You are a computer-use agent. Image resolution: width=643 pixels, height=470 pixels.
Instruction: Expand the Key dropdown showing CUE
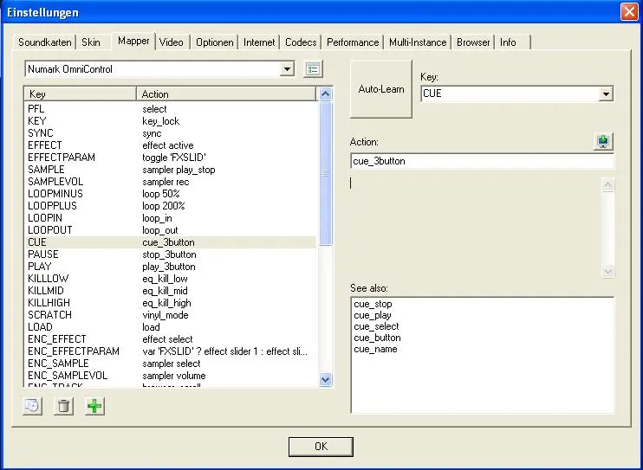click(x=606, y=93)
